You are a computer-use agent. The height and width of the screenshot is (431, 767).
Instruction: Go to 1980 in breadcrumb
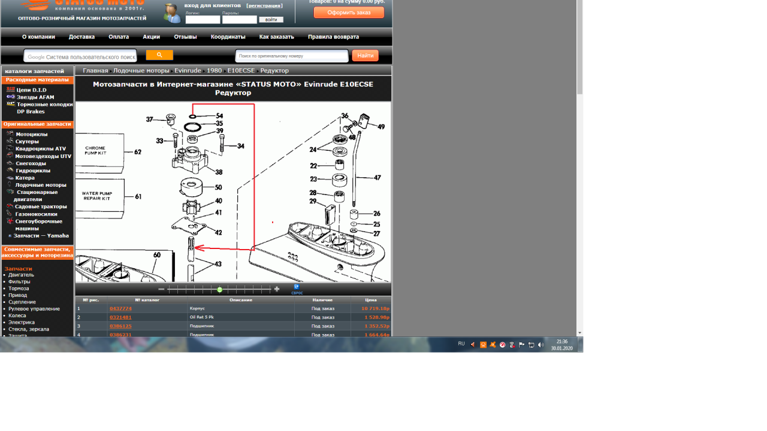(215, 71)
